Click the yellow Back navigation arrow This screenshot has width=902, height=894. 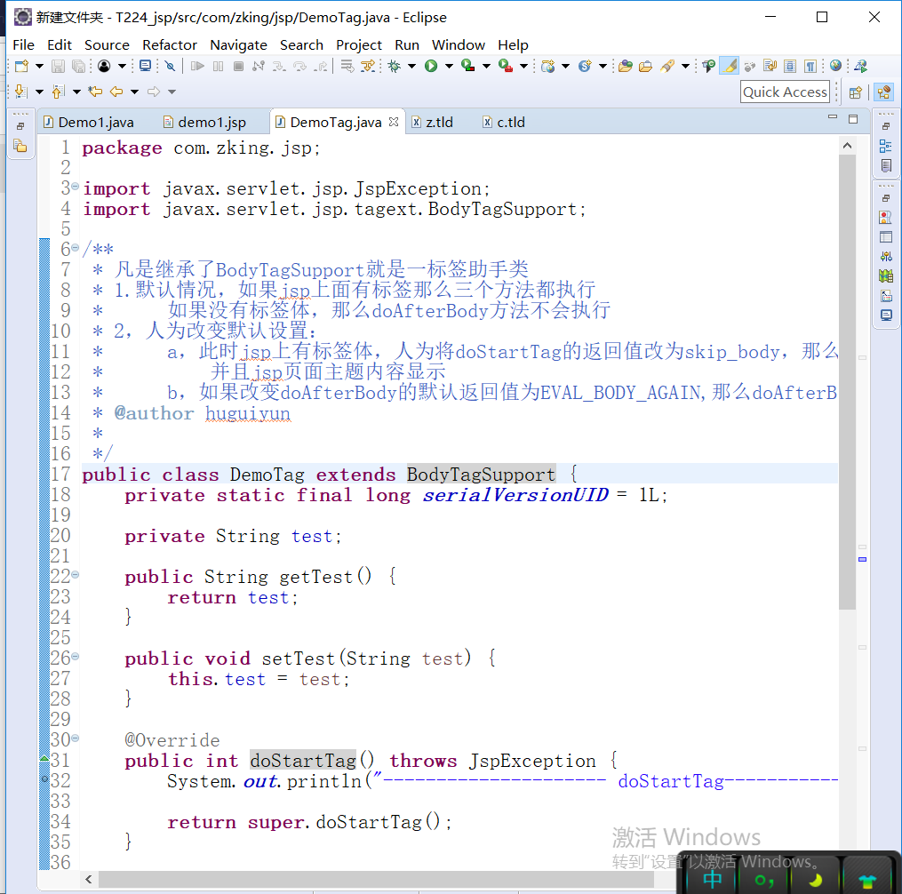[116, 91]
